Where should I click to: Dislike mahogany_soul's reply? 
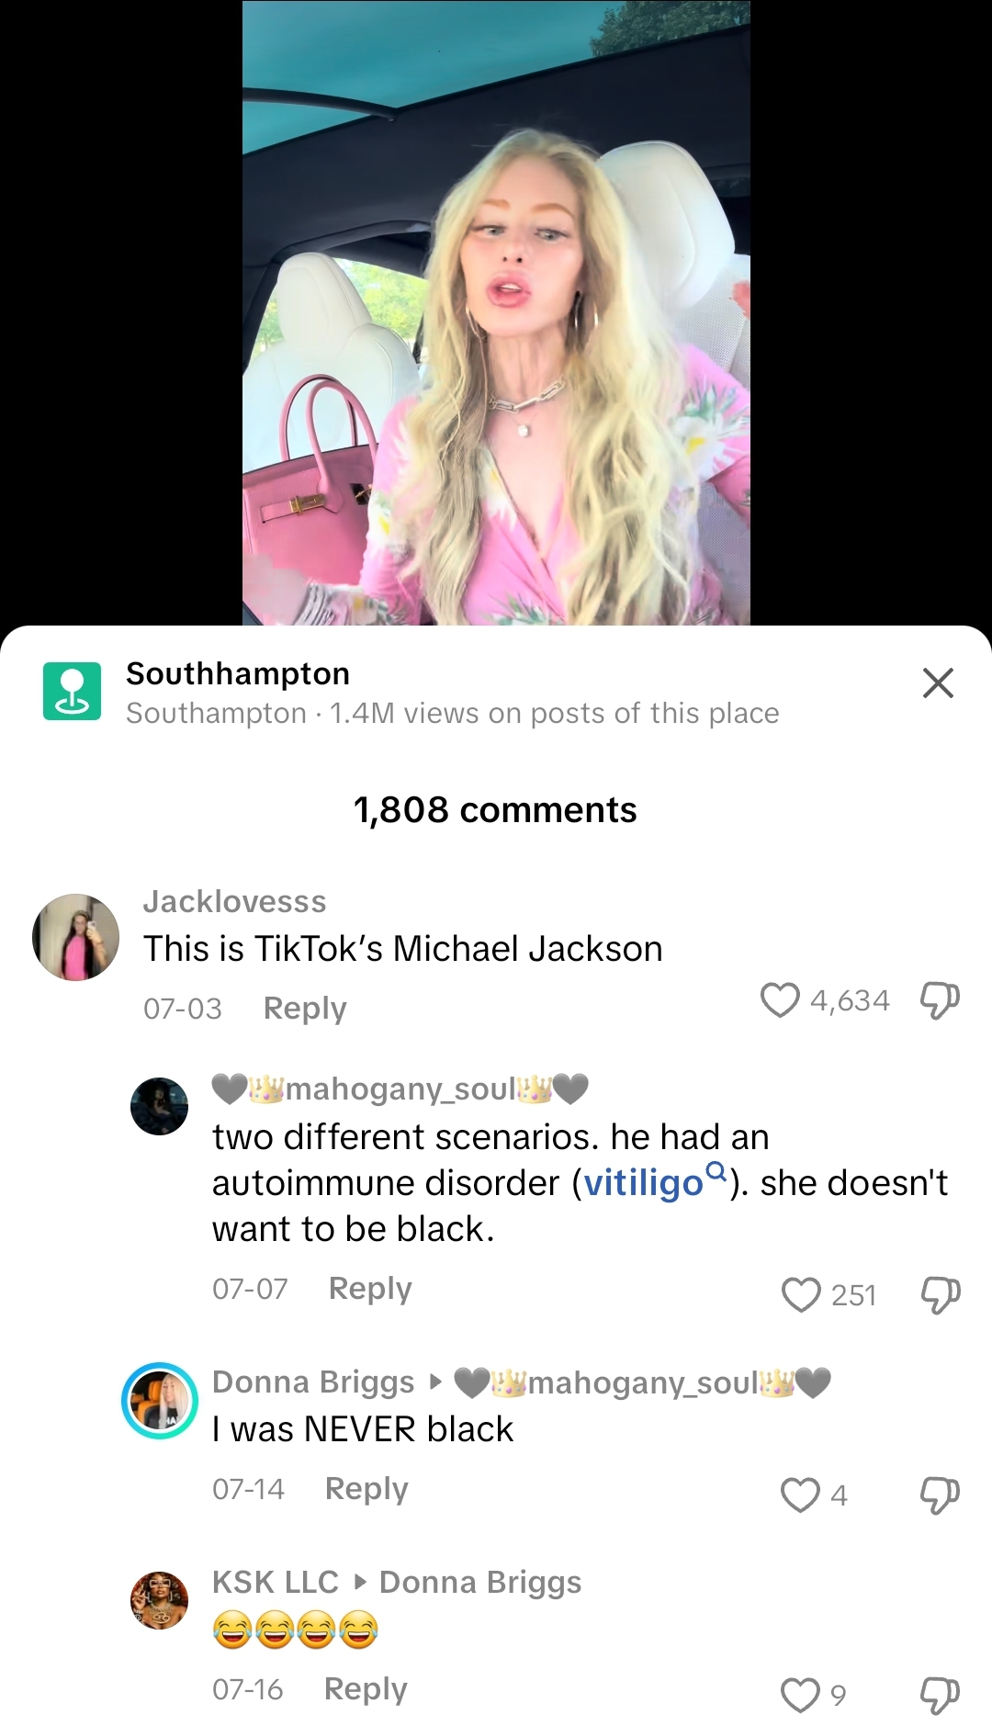click(x=940, y=1294)
